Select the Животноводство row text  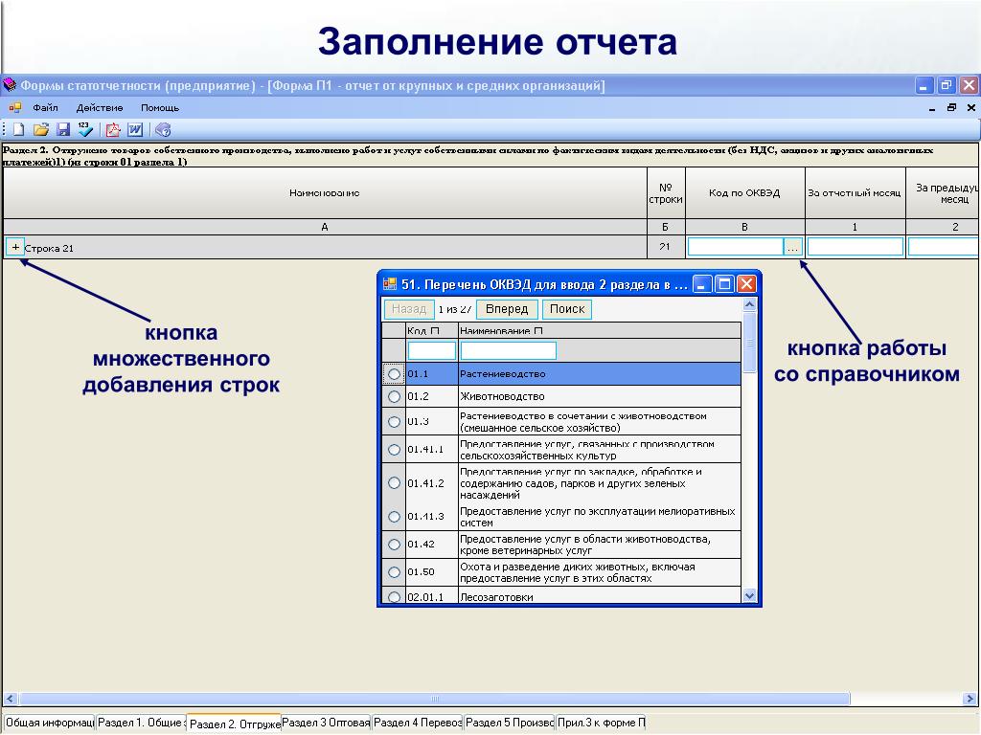tap(502, 396)
